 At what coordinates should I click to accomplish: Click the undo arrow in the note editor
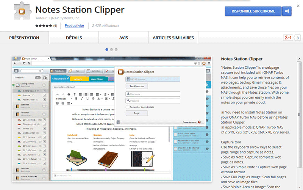coord(58,94)
